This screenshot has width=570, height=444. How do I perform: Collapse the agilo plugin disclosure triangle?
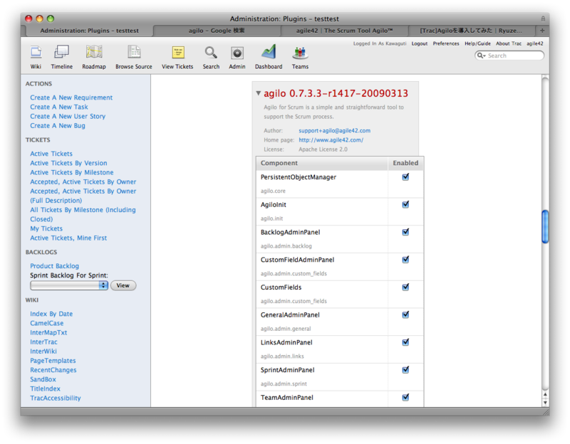point(258,93)
